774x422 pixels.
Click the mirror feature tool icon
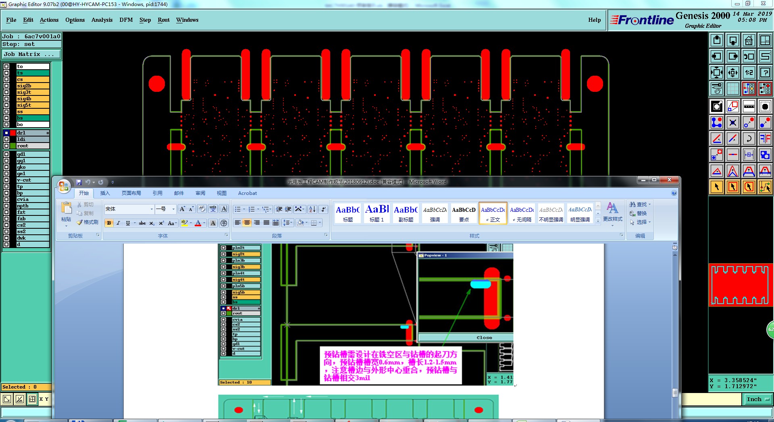tap(765, 139)
